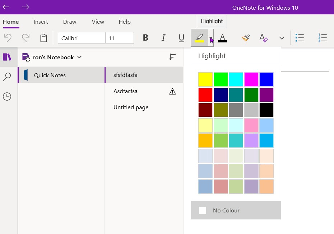Click the warning icon next to Asdfasfsa
334x234 pixels.
(x=172, y=91)
